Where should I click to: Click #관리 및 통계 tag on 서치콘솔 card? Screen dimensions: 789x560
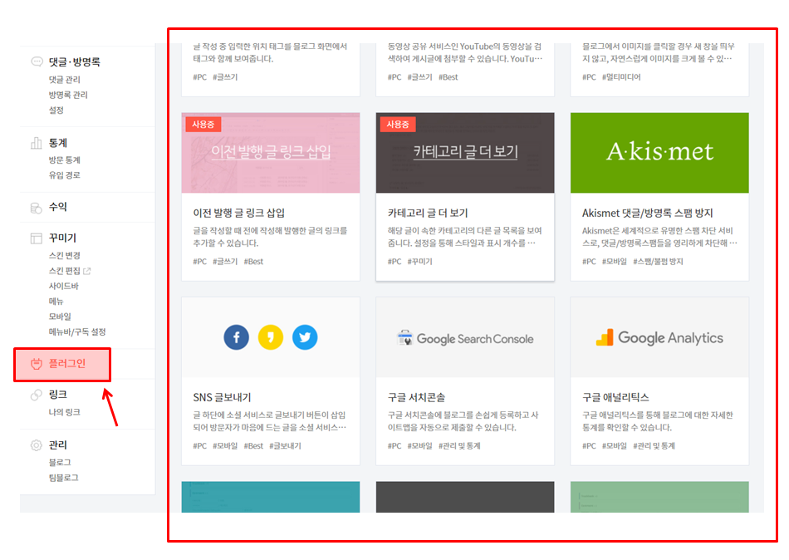click(x=459, y=445)
